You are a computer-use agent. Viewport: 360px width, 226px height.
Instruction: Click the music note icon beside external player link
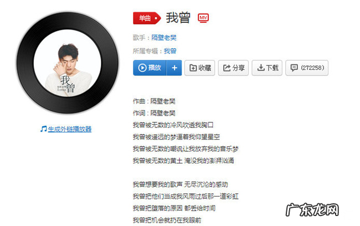[x=43, y=129]
